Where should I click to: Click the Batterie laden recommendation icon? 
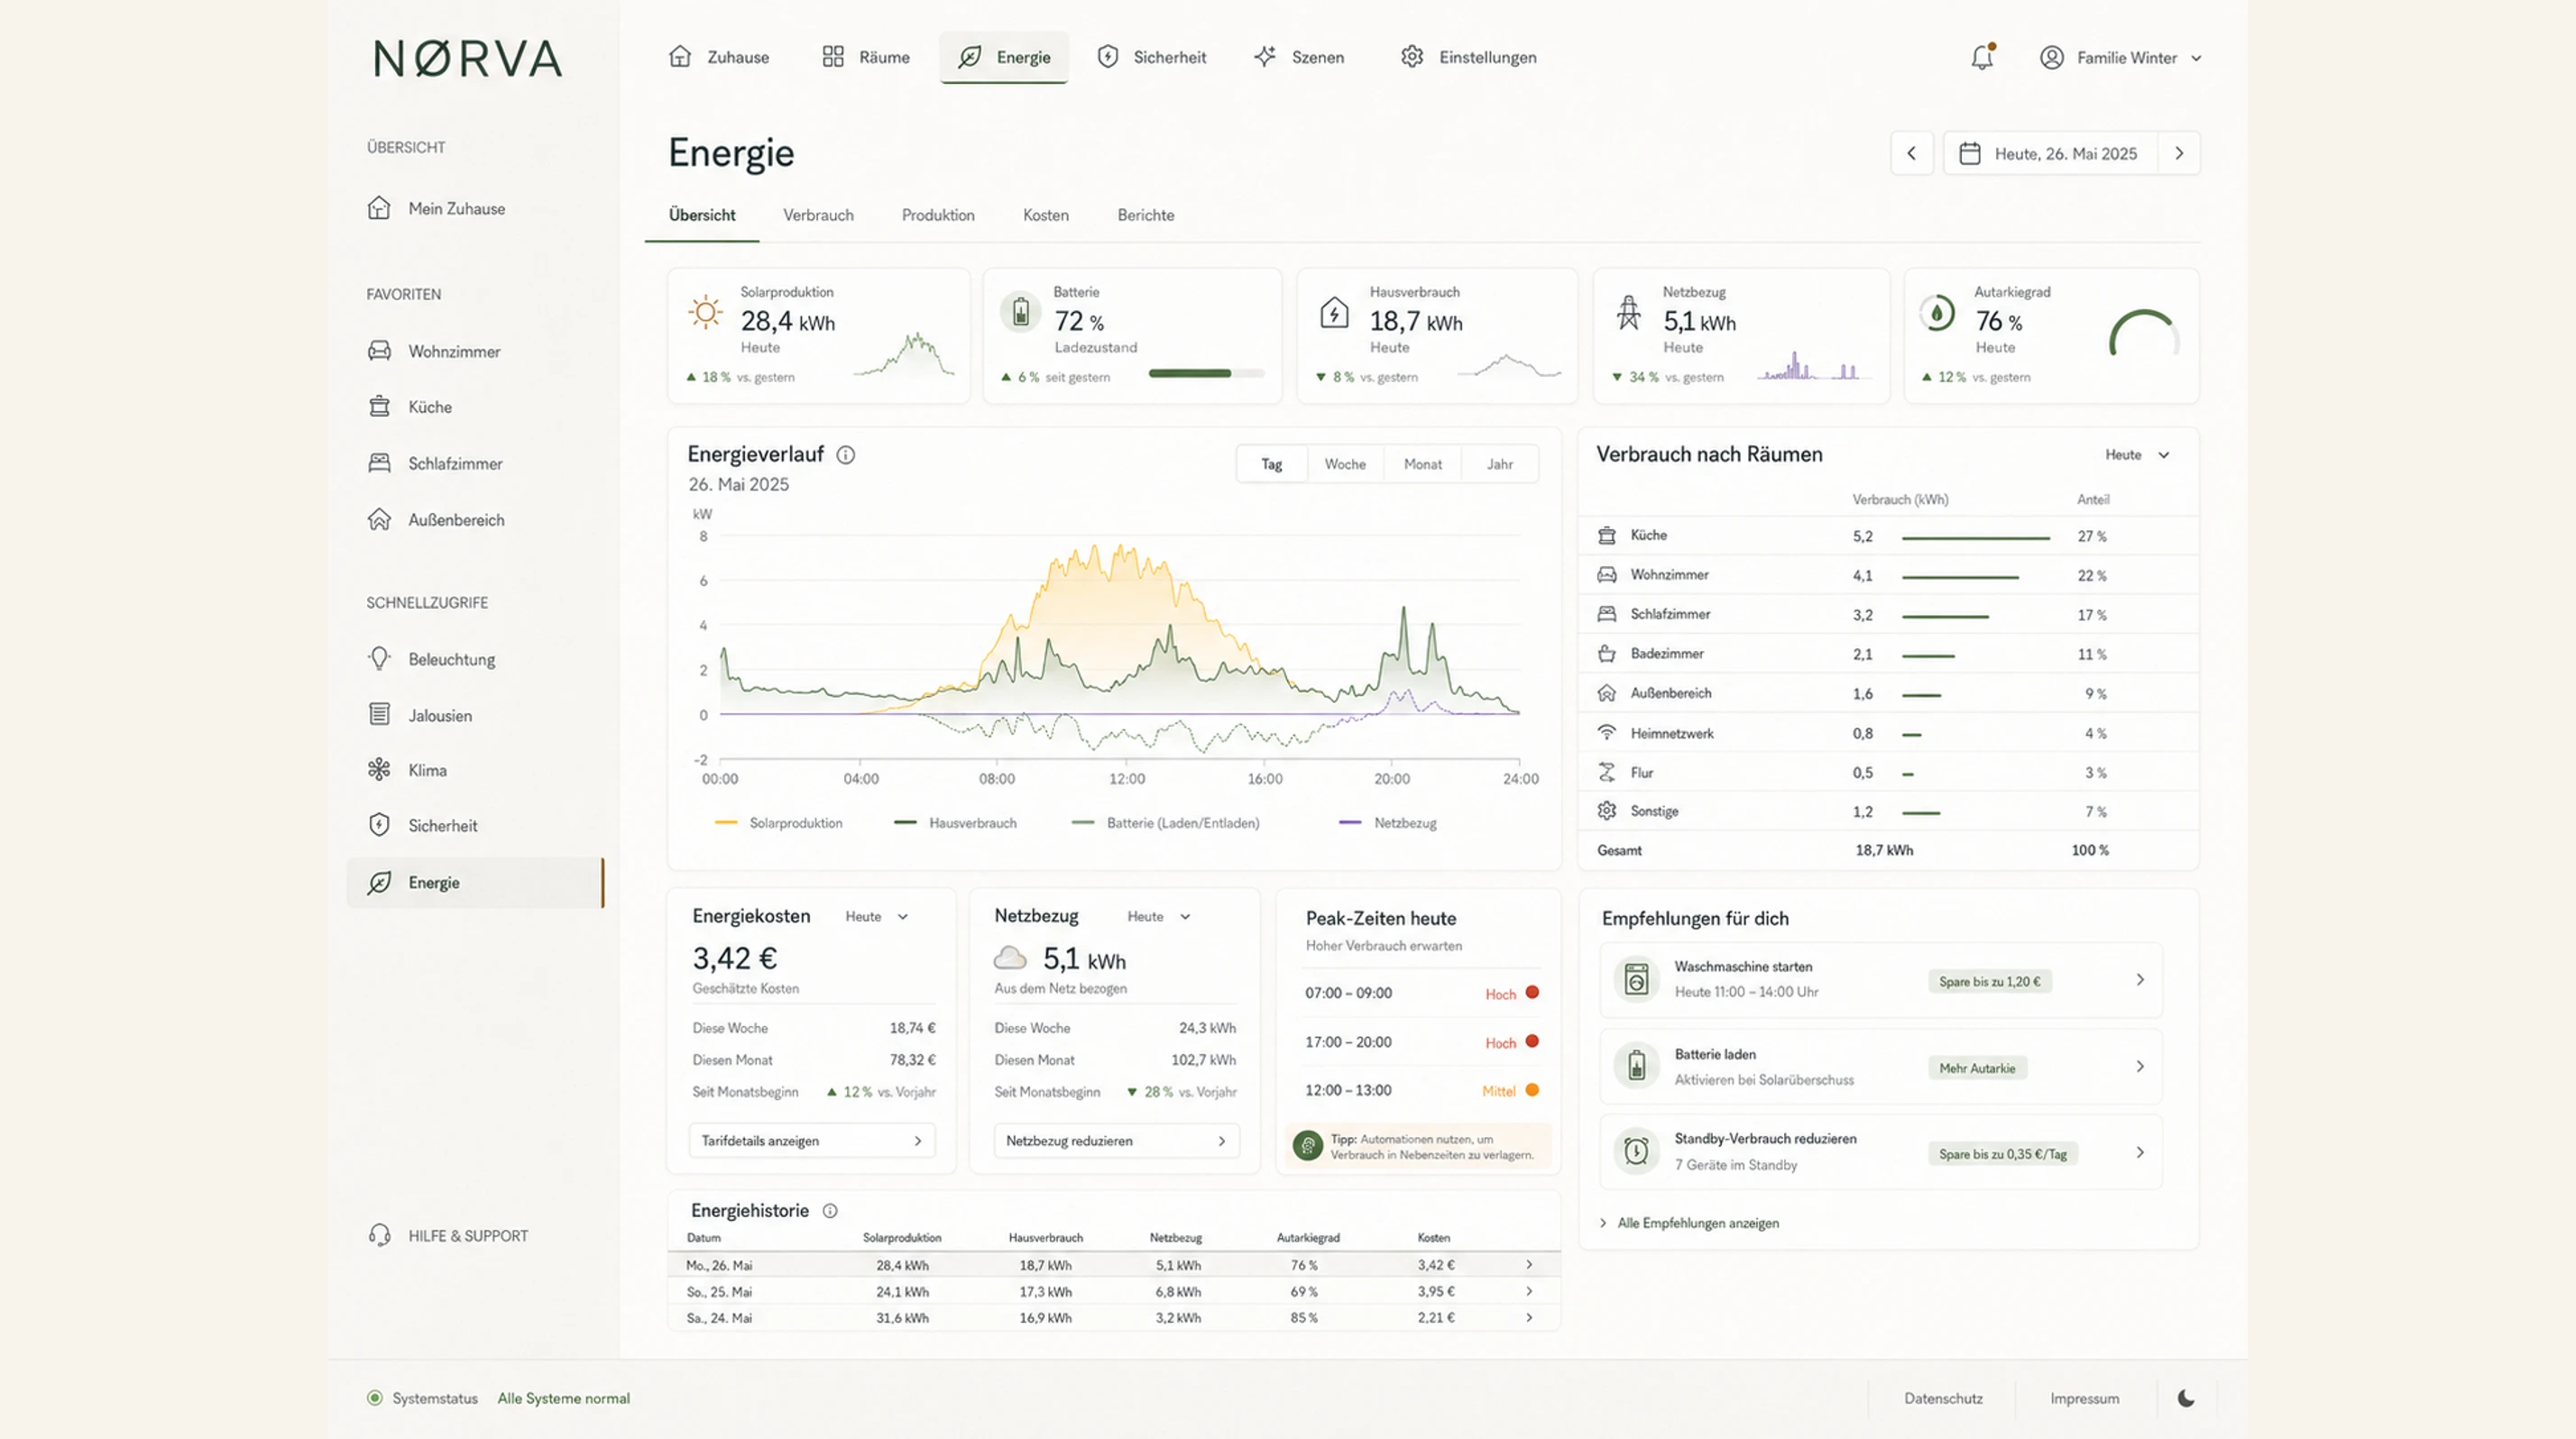[1636, 1067]
